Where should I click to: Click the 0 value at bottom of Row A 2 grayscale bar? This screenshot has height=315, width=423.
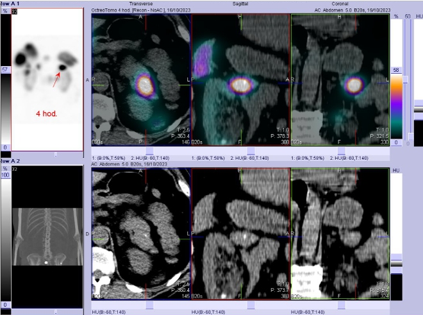(5, 305)
